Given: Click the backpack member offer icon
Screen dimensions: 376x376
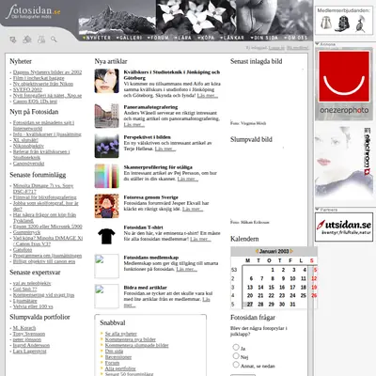Looking at the screenshot, I should pyautogui.click(x=342, y=23).
